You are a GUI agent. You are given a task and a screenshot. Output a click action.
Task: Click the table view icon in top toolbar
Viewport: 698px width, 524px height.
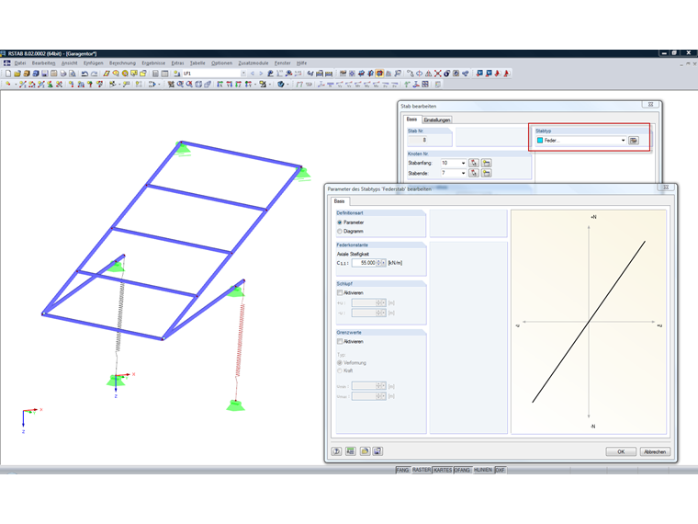tap(164, 74)
